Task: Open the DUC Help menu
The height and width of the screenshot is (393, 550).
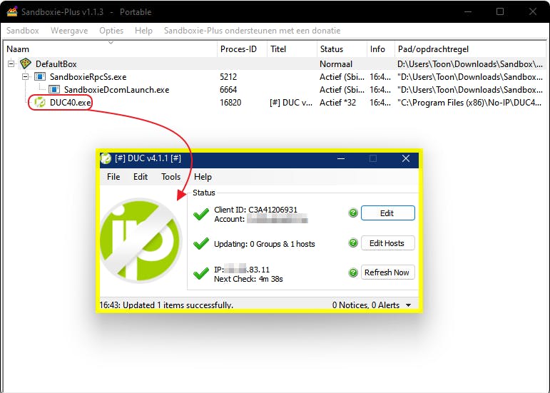Action: tap(203, 177)
